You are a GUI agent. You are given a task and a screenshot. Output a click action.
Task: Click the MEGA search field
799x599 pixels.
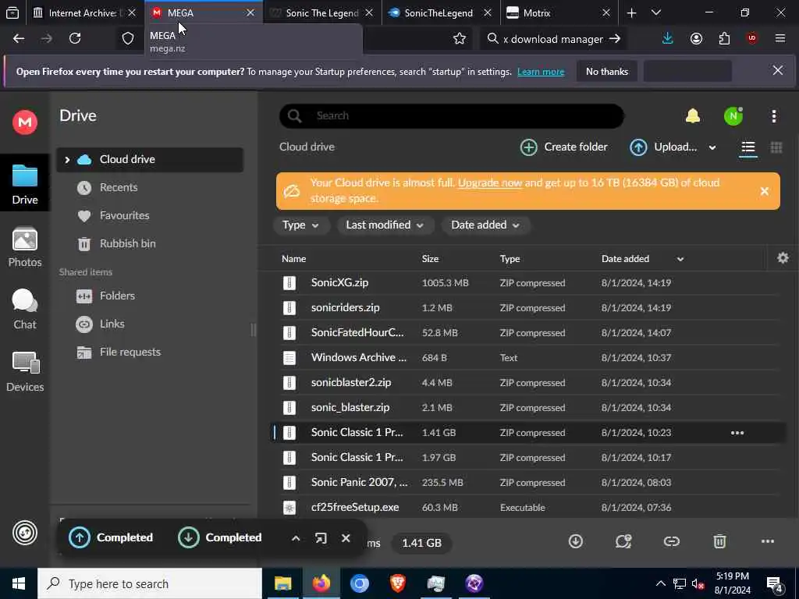(x=452, y=116)
